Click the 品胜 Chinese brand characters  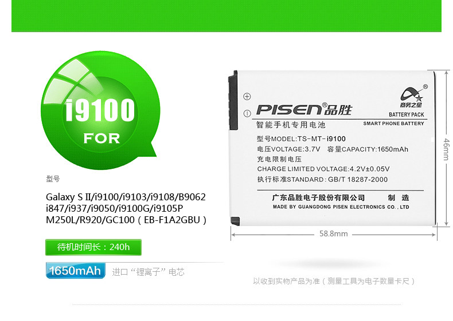pos(338,110)
